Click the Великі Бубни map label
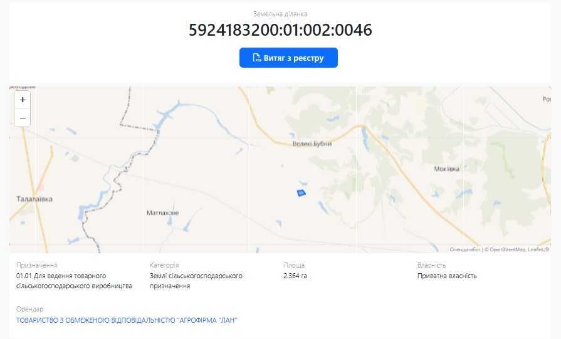This screenshot has width=561, height=339. tap(312, 143)
